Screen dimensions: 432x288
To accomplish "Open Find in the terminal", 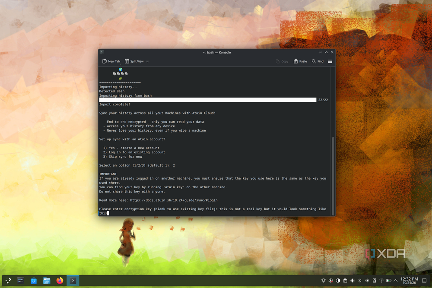I will coord(318,61).
